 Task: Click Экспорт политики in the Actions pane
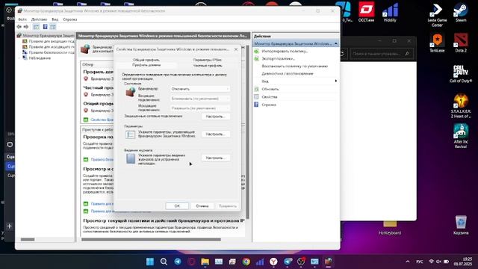click(x=278, y=58)
